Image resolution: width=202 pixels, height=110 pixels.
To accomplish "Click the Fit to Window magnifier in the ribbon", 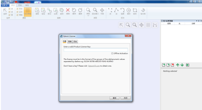I will point(95,11).
